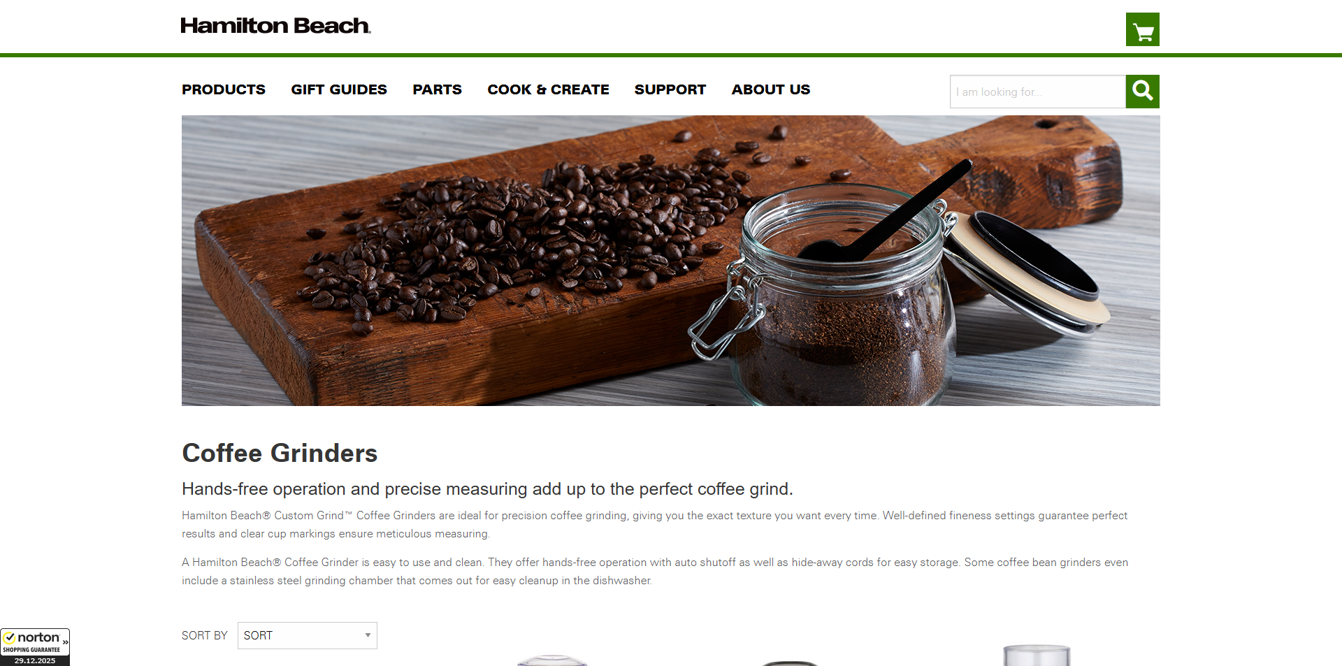This screenshot has width=1342, height=666.
Task: Open the Norton Shopping Guarantee badge
Action: [x=35, y=647]
